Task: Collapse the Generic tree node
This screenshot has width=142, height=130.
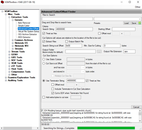Action: (13, 20)
